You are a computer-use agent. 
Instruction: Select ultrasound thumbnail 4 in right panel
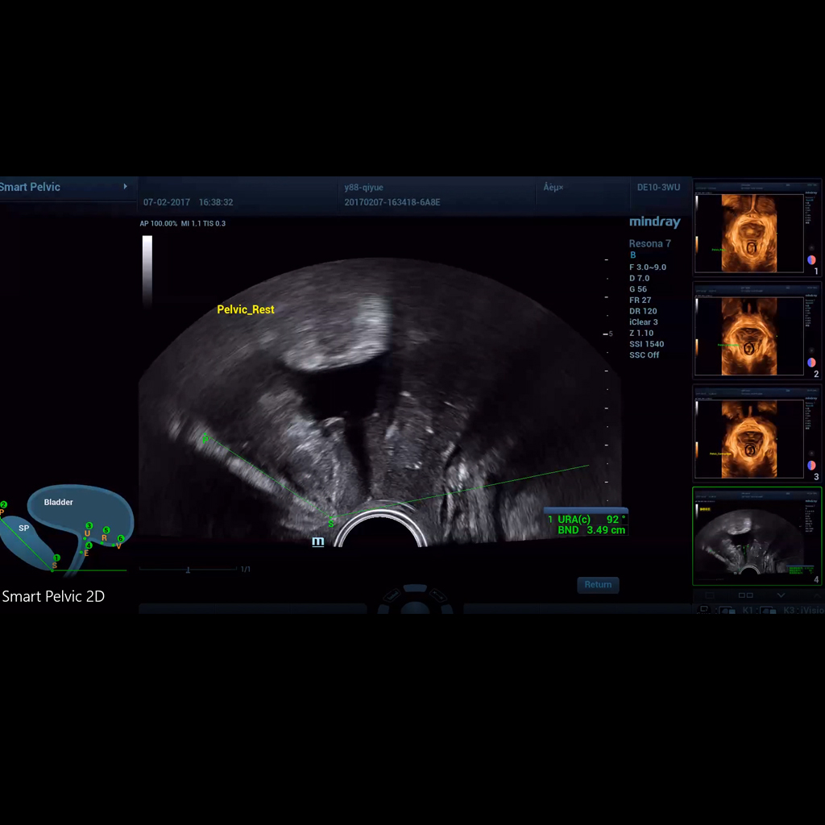pyautogui.click(x=756, y=536)
